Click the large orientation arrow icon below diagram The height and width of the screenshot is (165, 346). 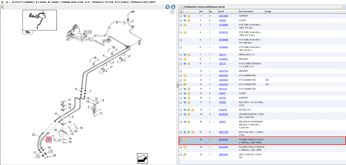[142, 159]
